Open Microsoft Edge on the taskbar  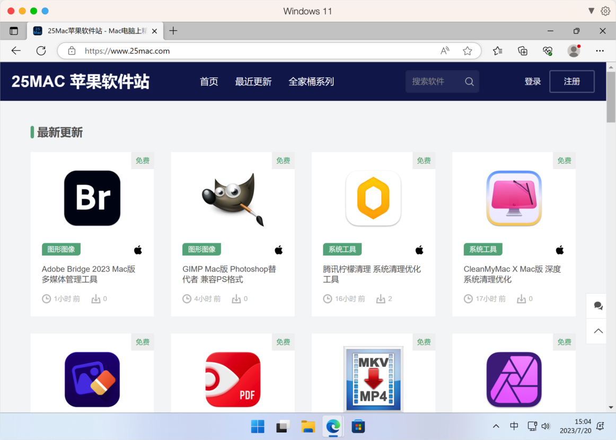pyautogui.click(x=333, y=426)
